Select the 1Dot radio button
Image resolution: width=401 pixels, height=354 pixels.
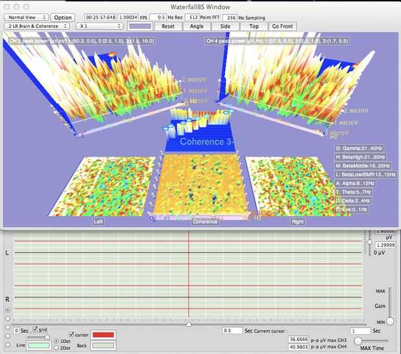pos(56,341)
